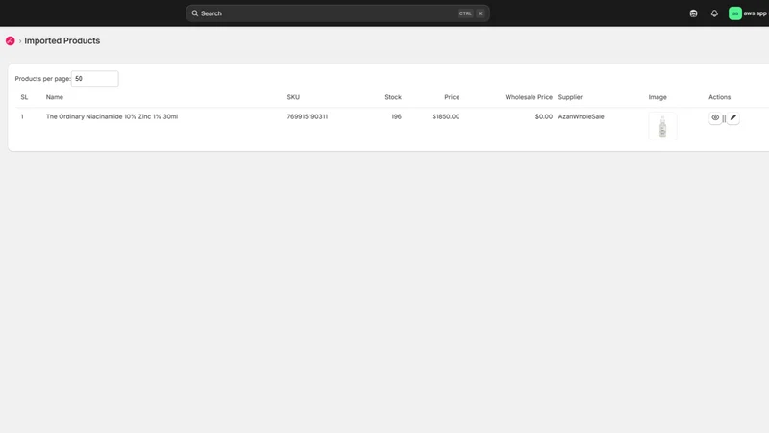Viewport: 769px width, 433px height.
Task: Click the Products per page label
Action: (42, 79)
